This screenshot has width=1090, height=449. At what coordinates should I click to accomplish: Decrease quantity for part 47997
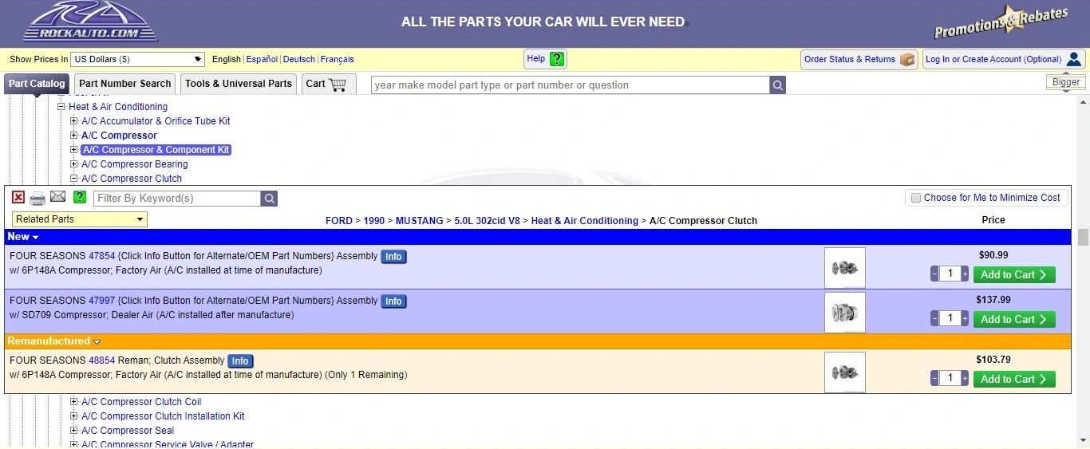[934, 319]
